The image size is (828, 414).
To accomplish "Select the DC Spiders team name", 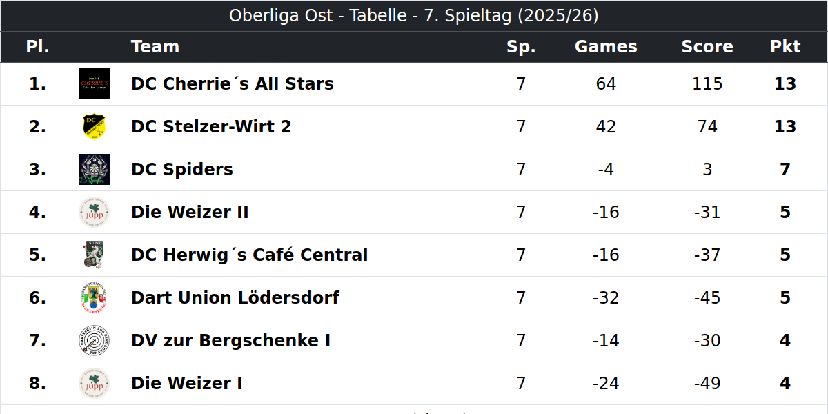I will tap(182, 170).
